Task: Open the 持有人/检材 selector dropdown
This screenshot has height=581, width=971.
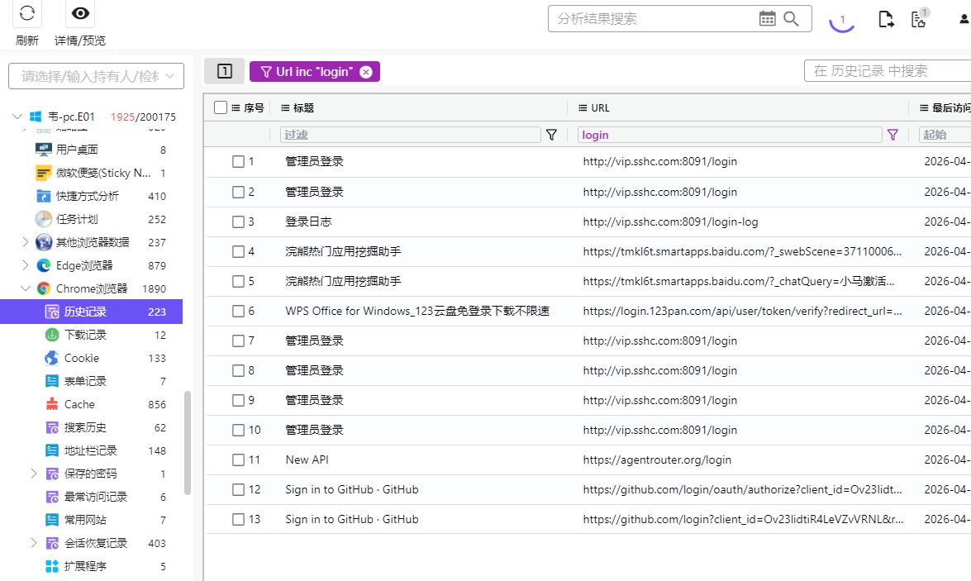Action: pyautogui.click(x=96, y=76)
